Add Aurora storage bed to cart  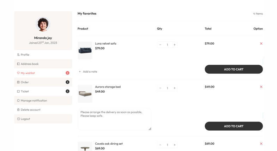(x=234, y=126)
